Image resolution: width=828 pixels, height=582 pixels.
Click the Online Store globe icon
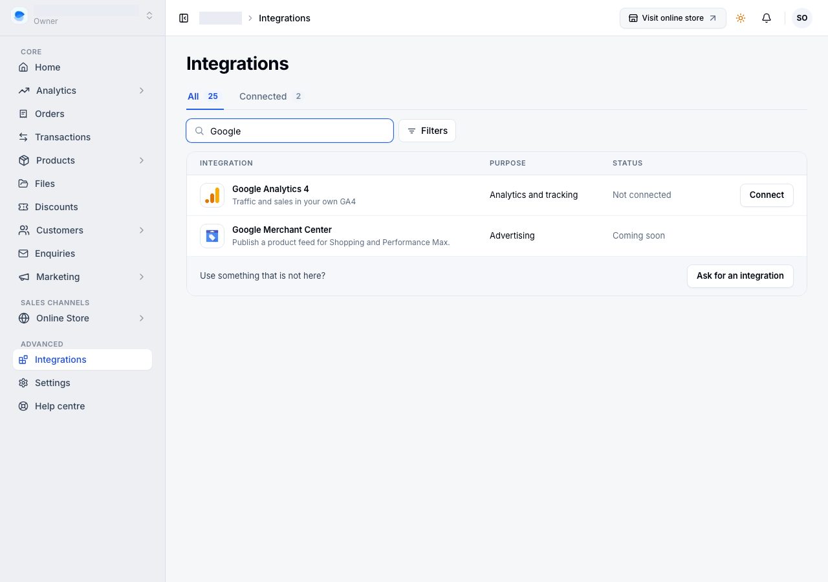(x=24, y=318)
